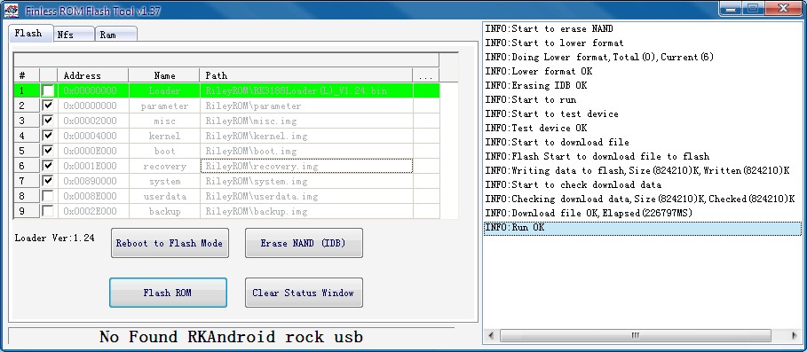Image resolution: width=807 pixels, height=352 pixels.
Task: Click address cell 0x00890000
Action: click(x=93, y=182)
